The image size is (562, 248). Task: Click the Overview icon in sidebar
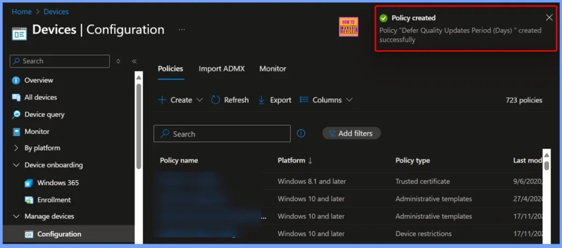pos(16,80)
